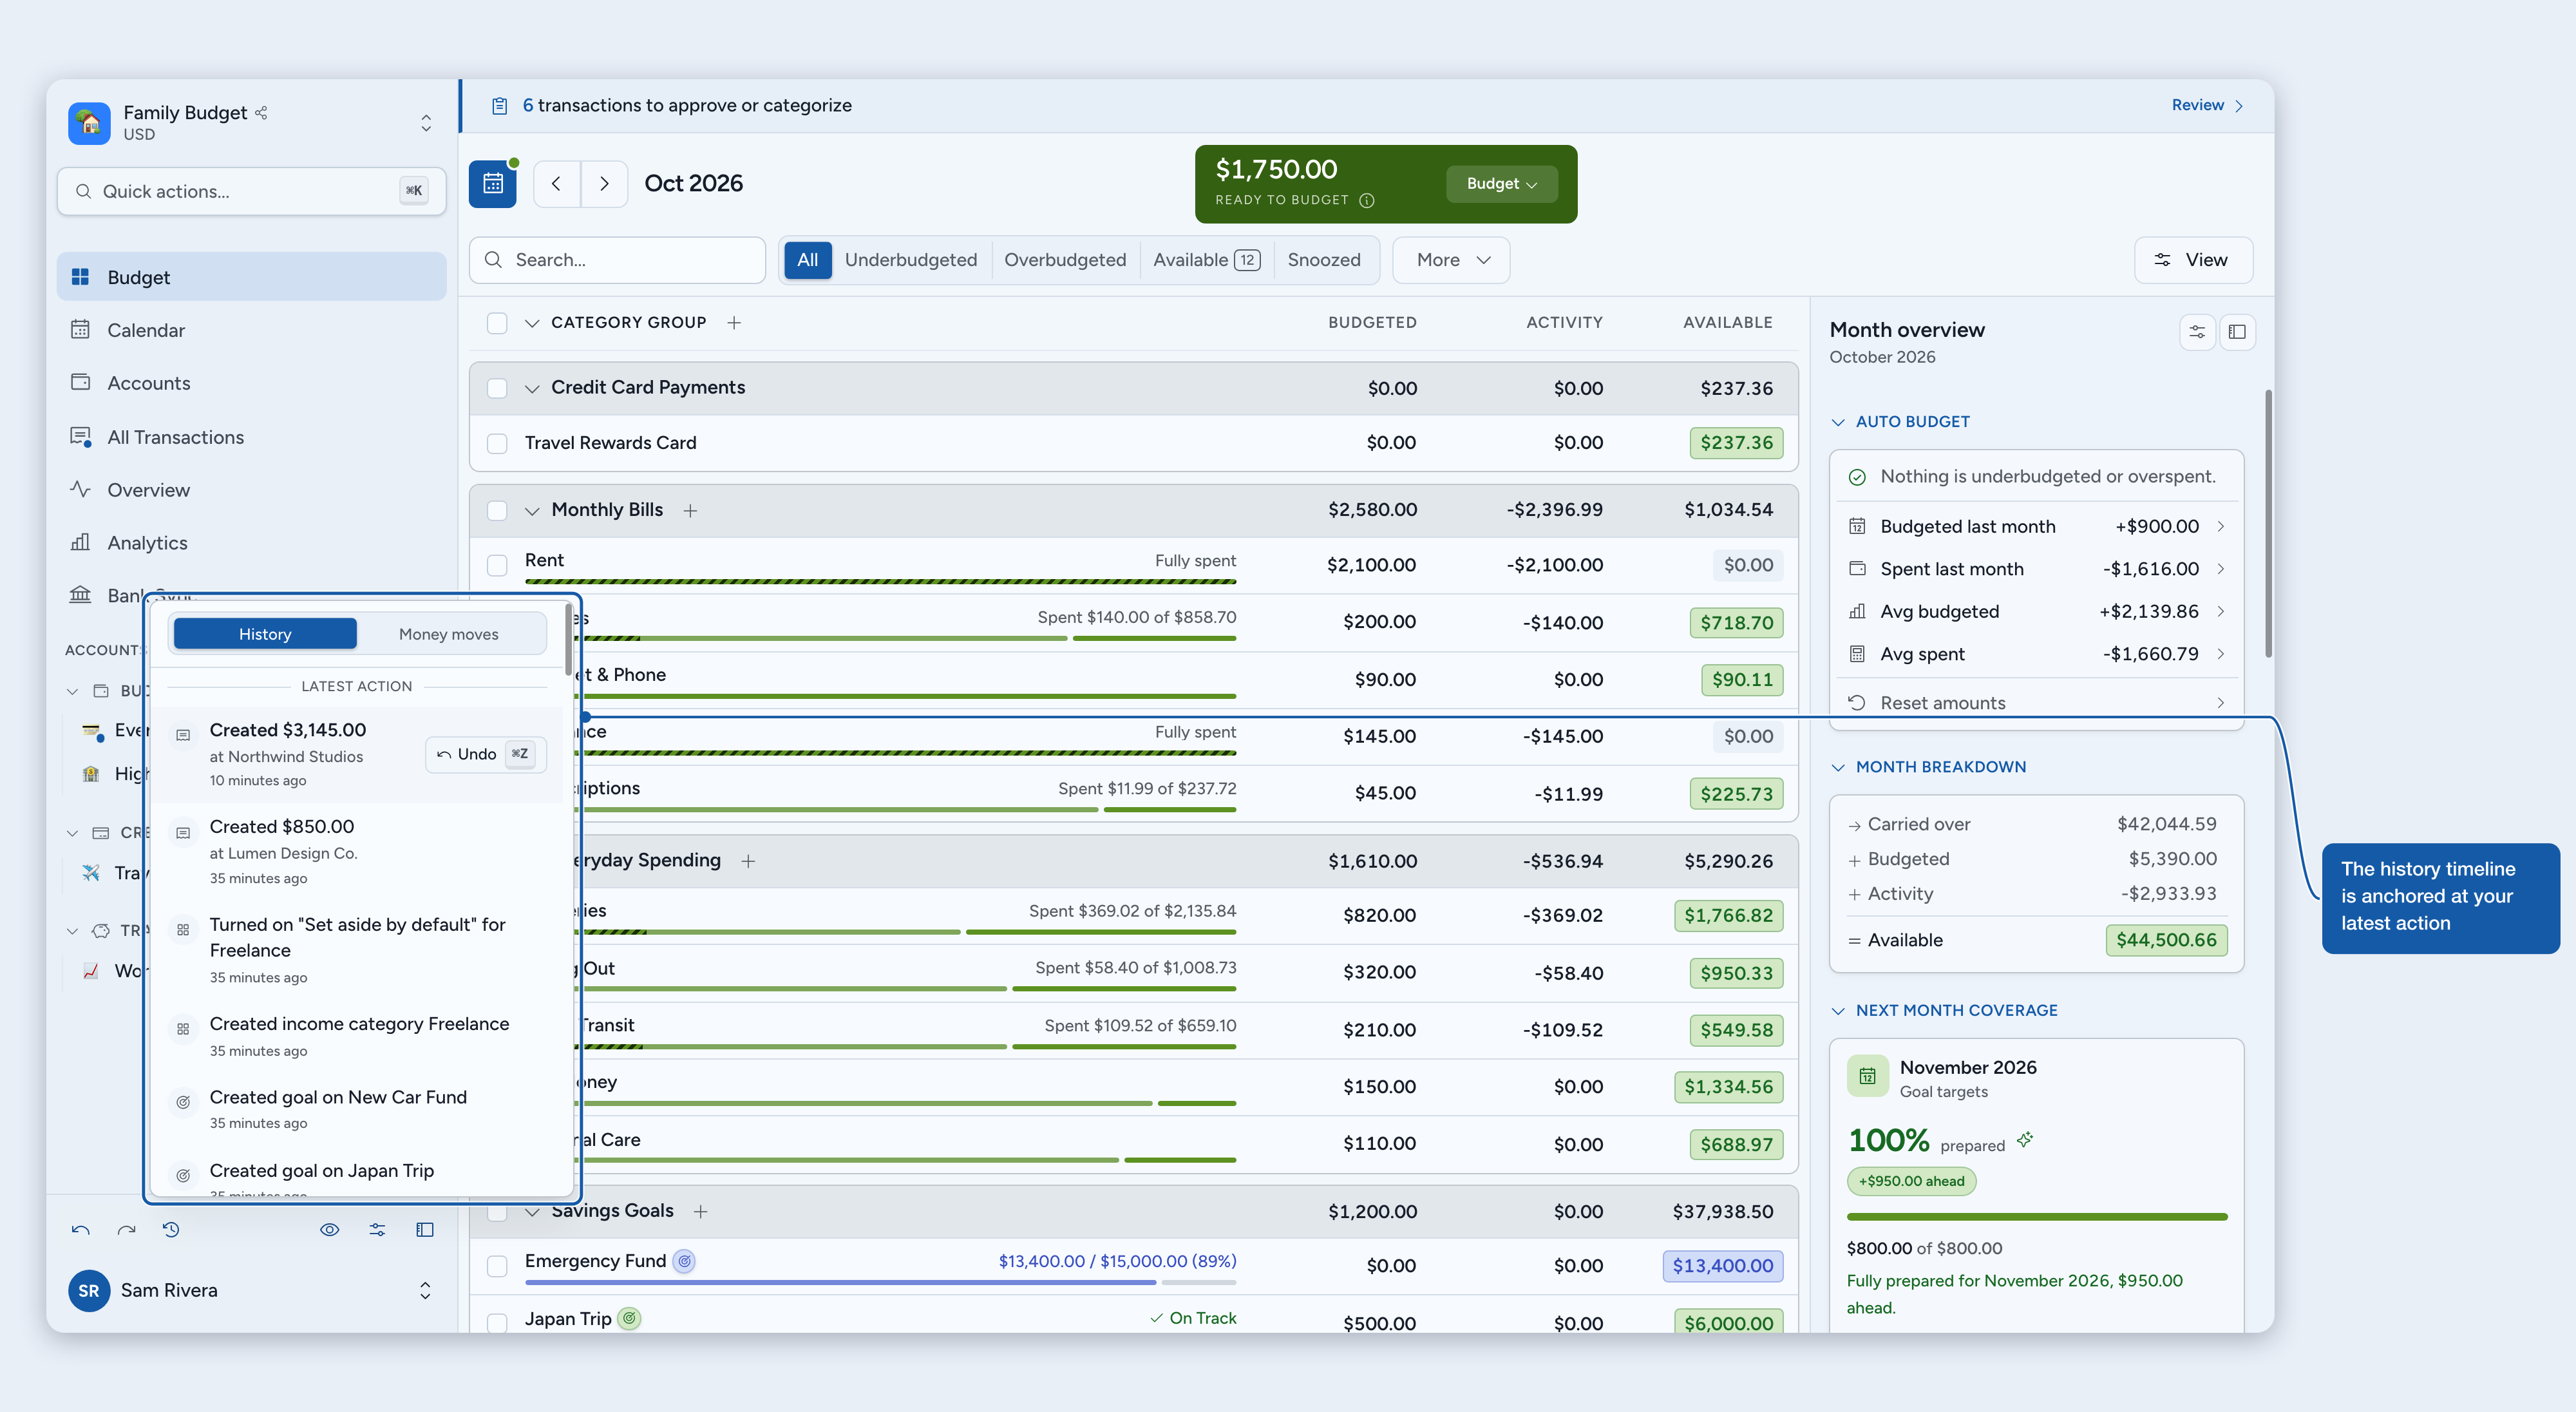Collapse the Auto Budget section
This screenshot has width=2576, height=1412.
coord(1838,422)
